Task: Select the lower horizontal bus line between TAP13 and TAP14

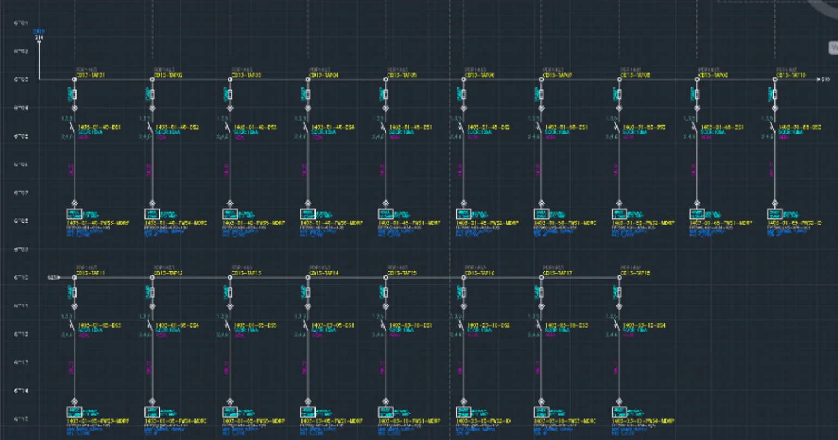Action: [x=269, y=278]
